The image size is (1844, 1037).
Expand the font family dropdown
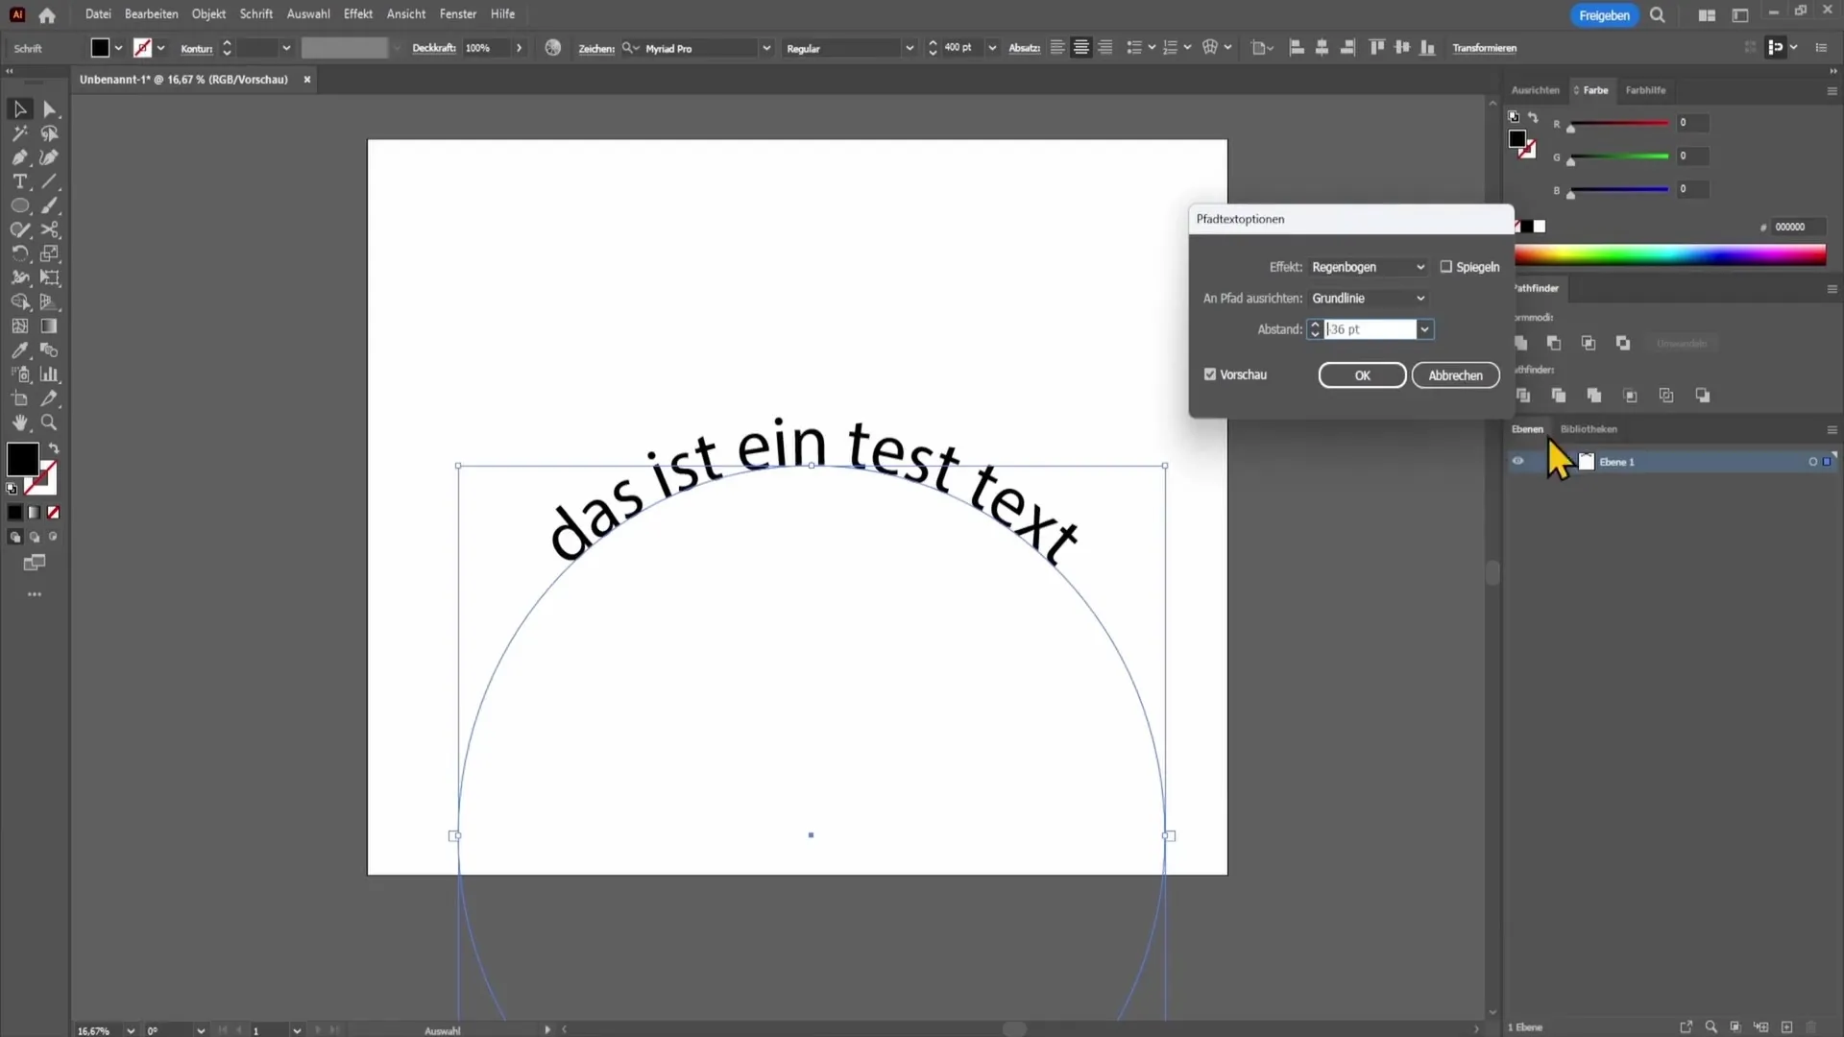(774, 48)
